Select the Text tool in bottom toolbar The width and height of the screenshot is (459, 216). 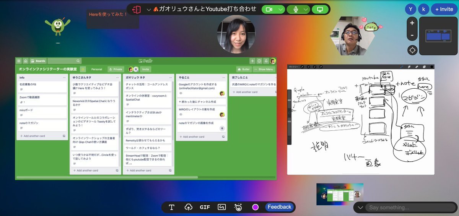click(x=172, y=207)
